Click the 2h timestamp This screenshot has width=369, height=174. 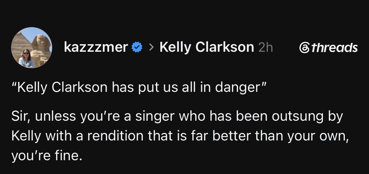coord(266,47)
